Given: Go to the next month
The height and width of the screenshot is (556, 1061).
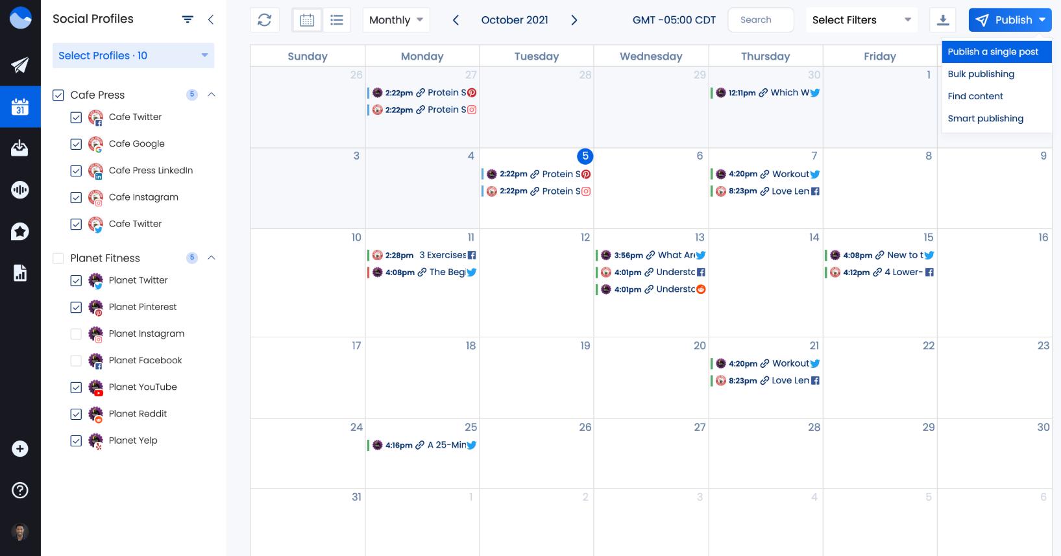Looking at the screenshot, I should pyautogui.click(x=574, y=20).
